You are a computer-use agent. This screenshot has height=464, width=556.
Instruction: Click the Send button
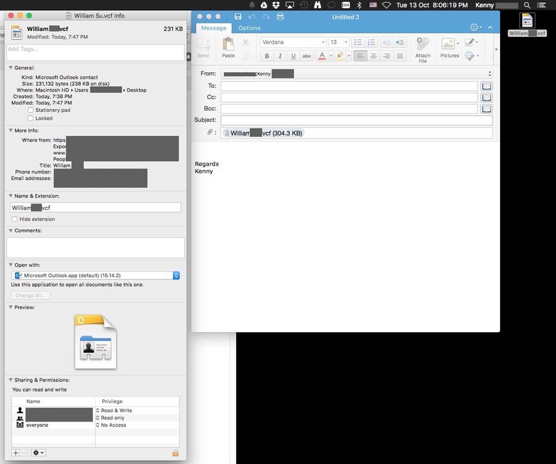click(x=203, y=48)
